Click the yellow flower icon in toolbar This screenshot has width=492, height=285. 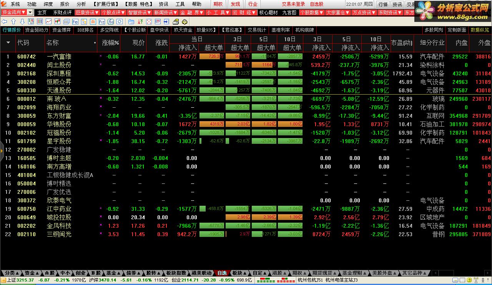coord(184,22)
